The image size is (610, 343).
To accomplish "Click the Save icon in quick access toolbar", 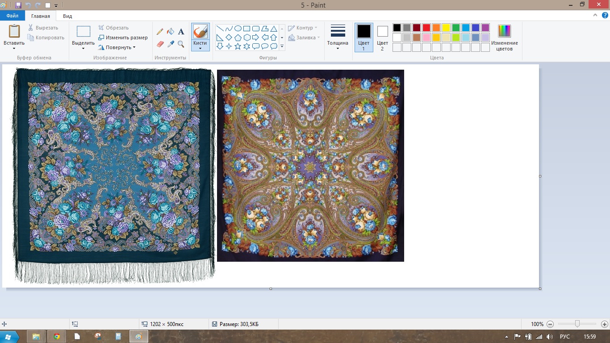I will coord(18,5).
